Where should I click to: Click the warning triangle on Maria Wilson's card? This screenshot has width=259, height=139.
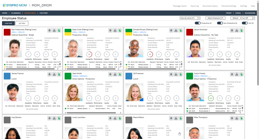[x=176, y=118]
